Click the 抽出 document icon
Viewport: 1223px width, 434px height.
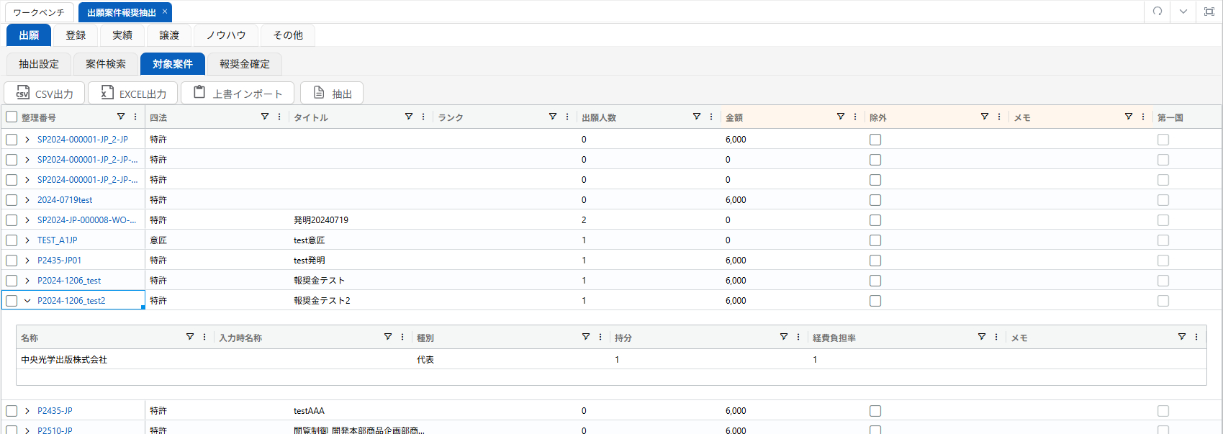[x=319, y=93]
